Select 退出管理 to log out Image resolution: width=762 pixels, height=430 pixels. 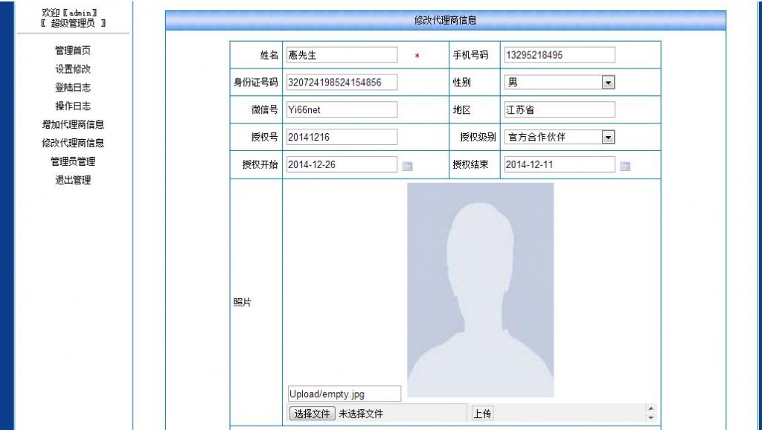[x=72, y=180]
